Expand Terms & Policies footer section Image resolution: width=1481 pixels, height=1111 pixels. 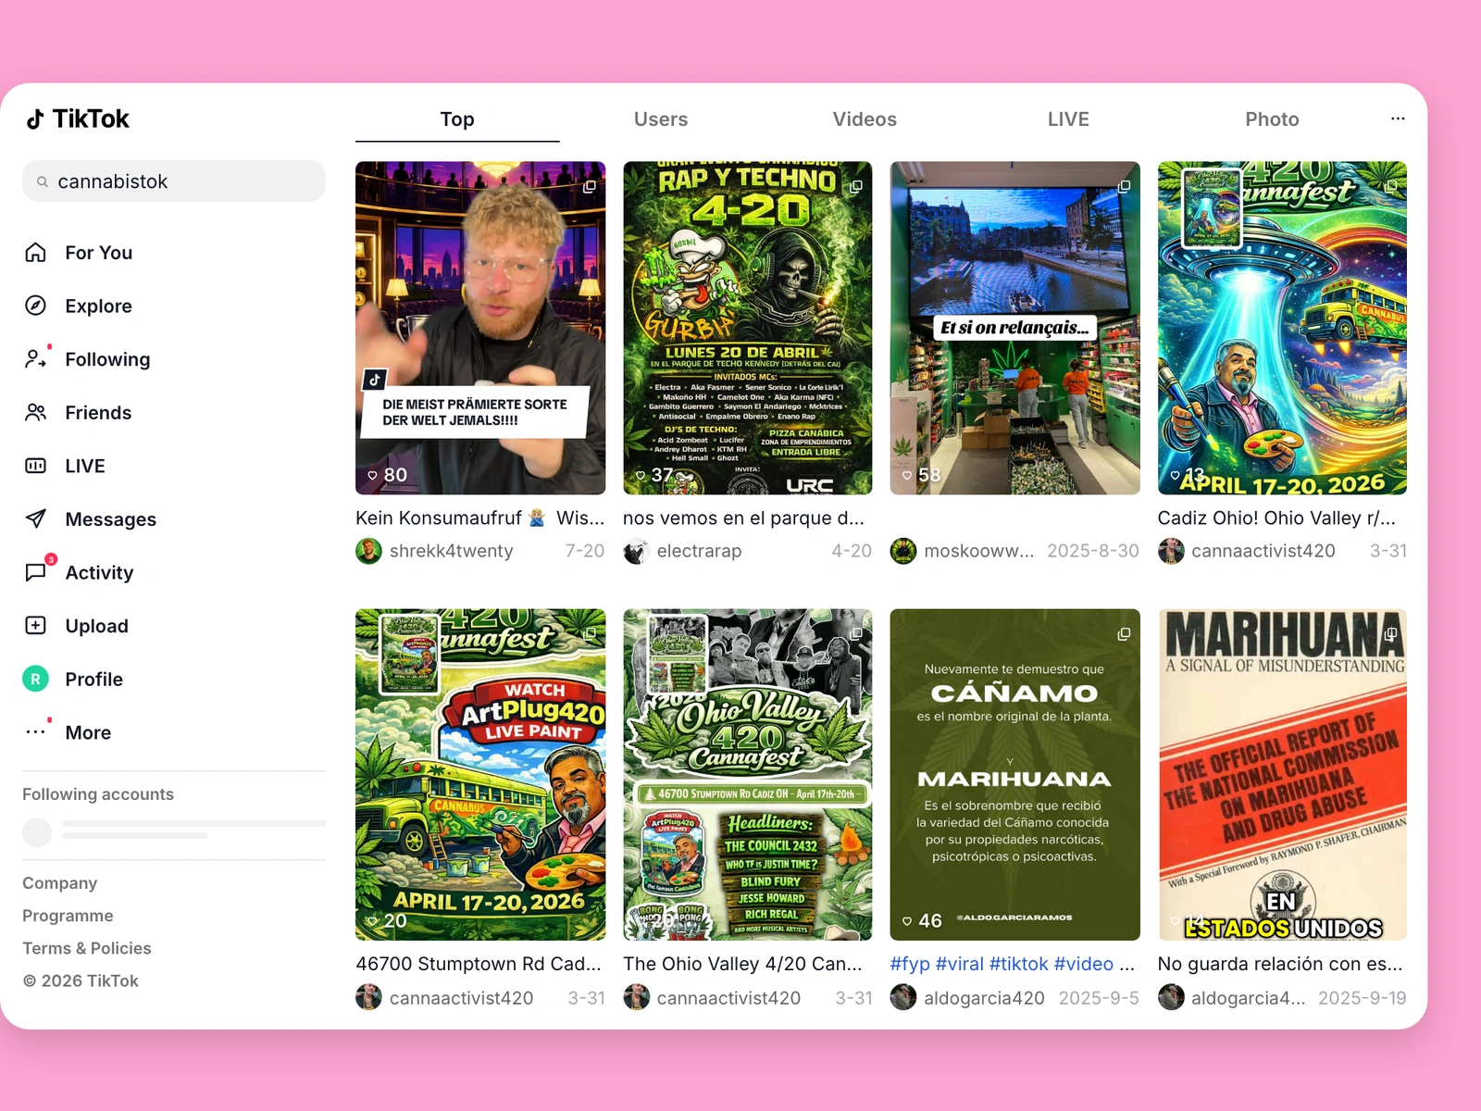tap(87, 948)
